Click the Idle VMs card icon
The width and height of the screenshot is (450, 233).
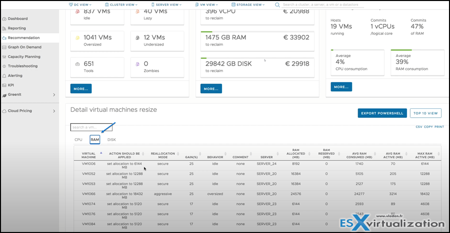(78, 11)
